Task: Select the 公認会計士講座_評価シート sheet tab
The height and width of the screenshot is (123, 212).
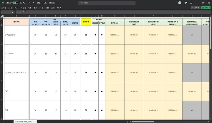Action: 25,122
